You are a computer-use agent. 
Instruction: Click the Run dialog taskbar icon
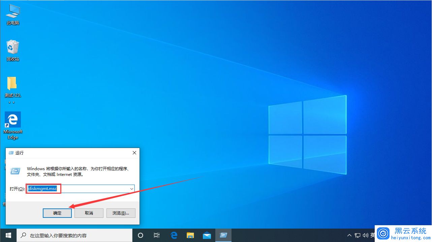223,235
